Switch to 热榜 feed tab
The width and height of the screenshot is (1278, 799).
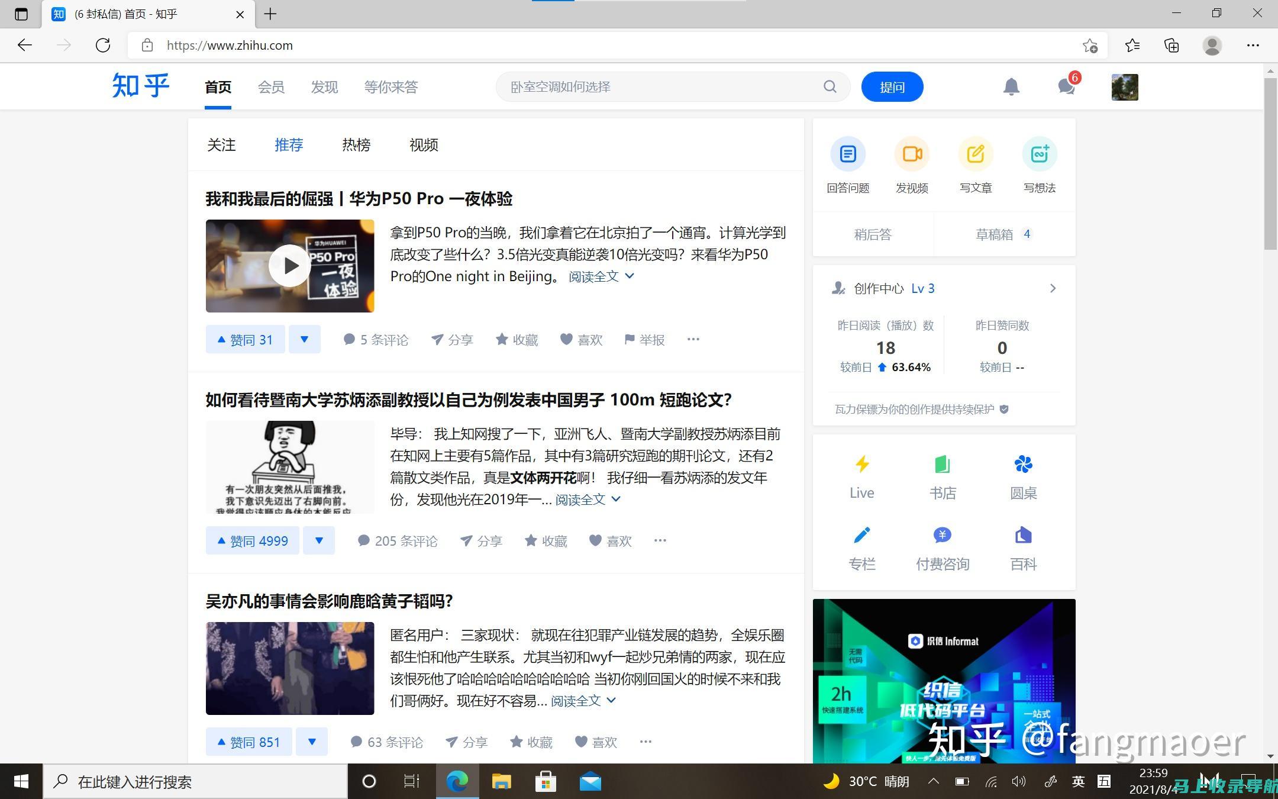pos(356,145)
